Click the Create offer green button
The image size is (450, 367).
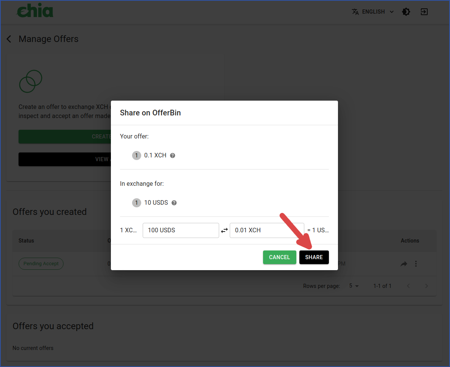point(65,137)
